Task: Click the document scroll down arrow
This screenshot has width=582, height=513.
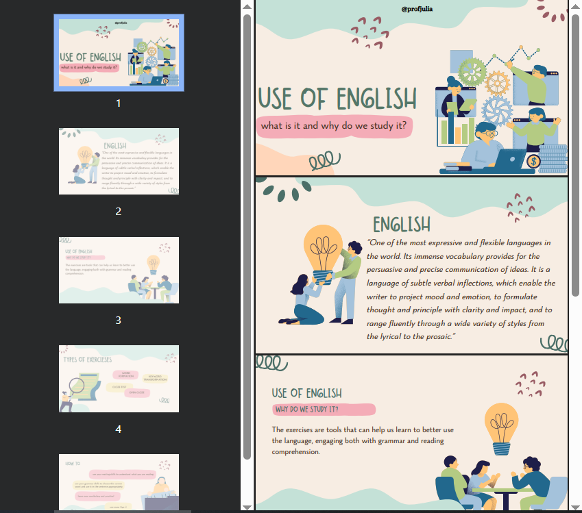Action: (576, 507)
